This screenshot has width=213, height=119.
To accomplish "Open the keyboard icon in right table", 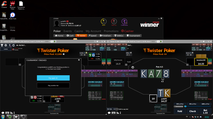I will pos(113,113).
